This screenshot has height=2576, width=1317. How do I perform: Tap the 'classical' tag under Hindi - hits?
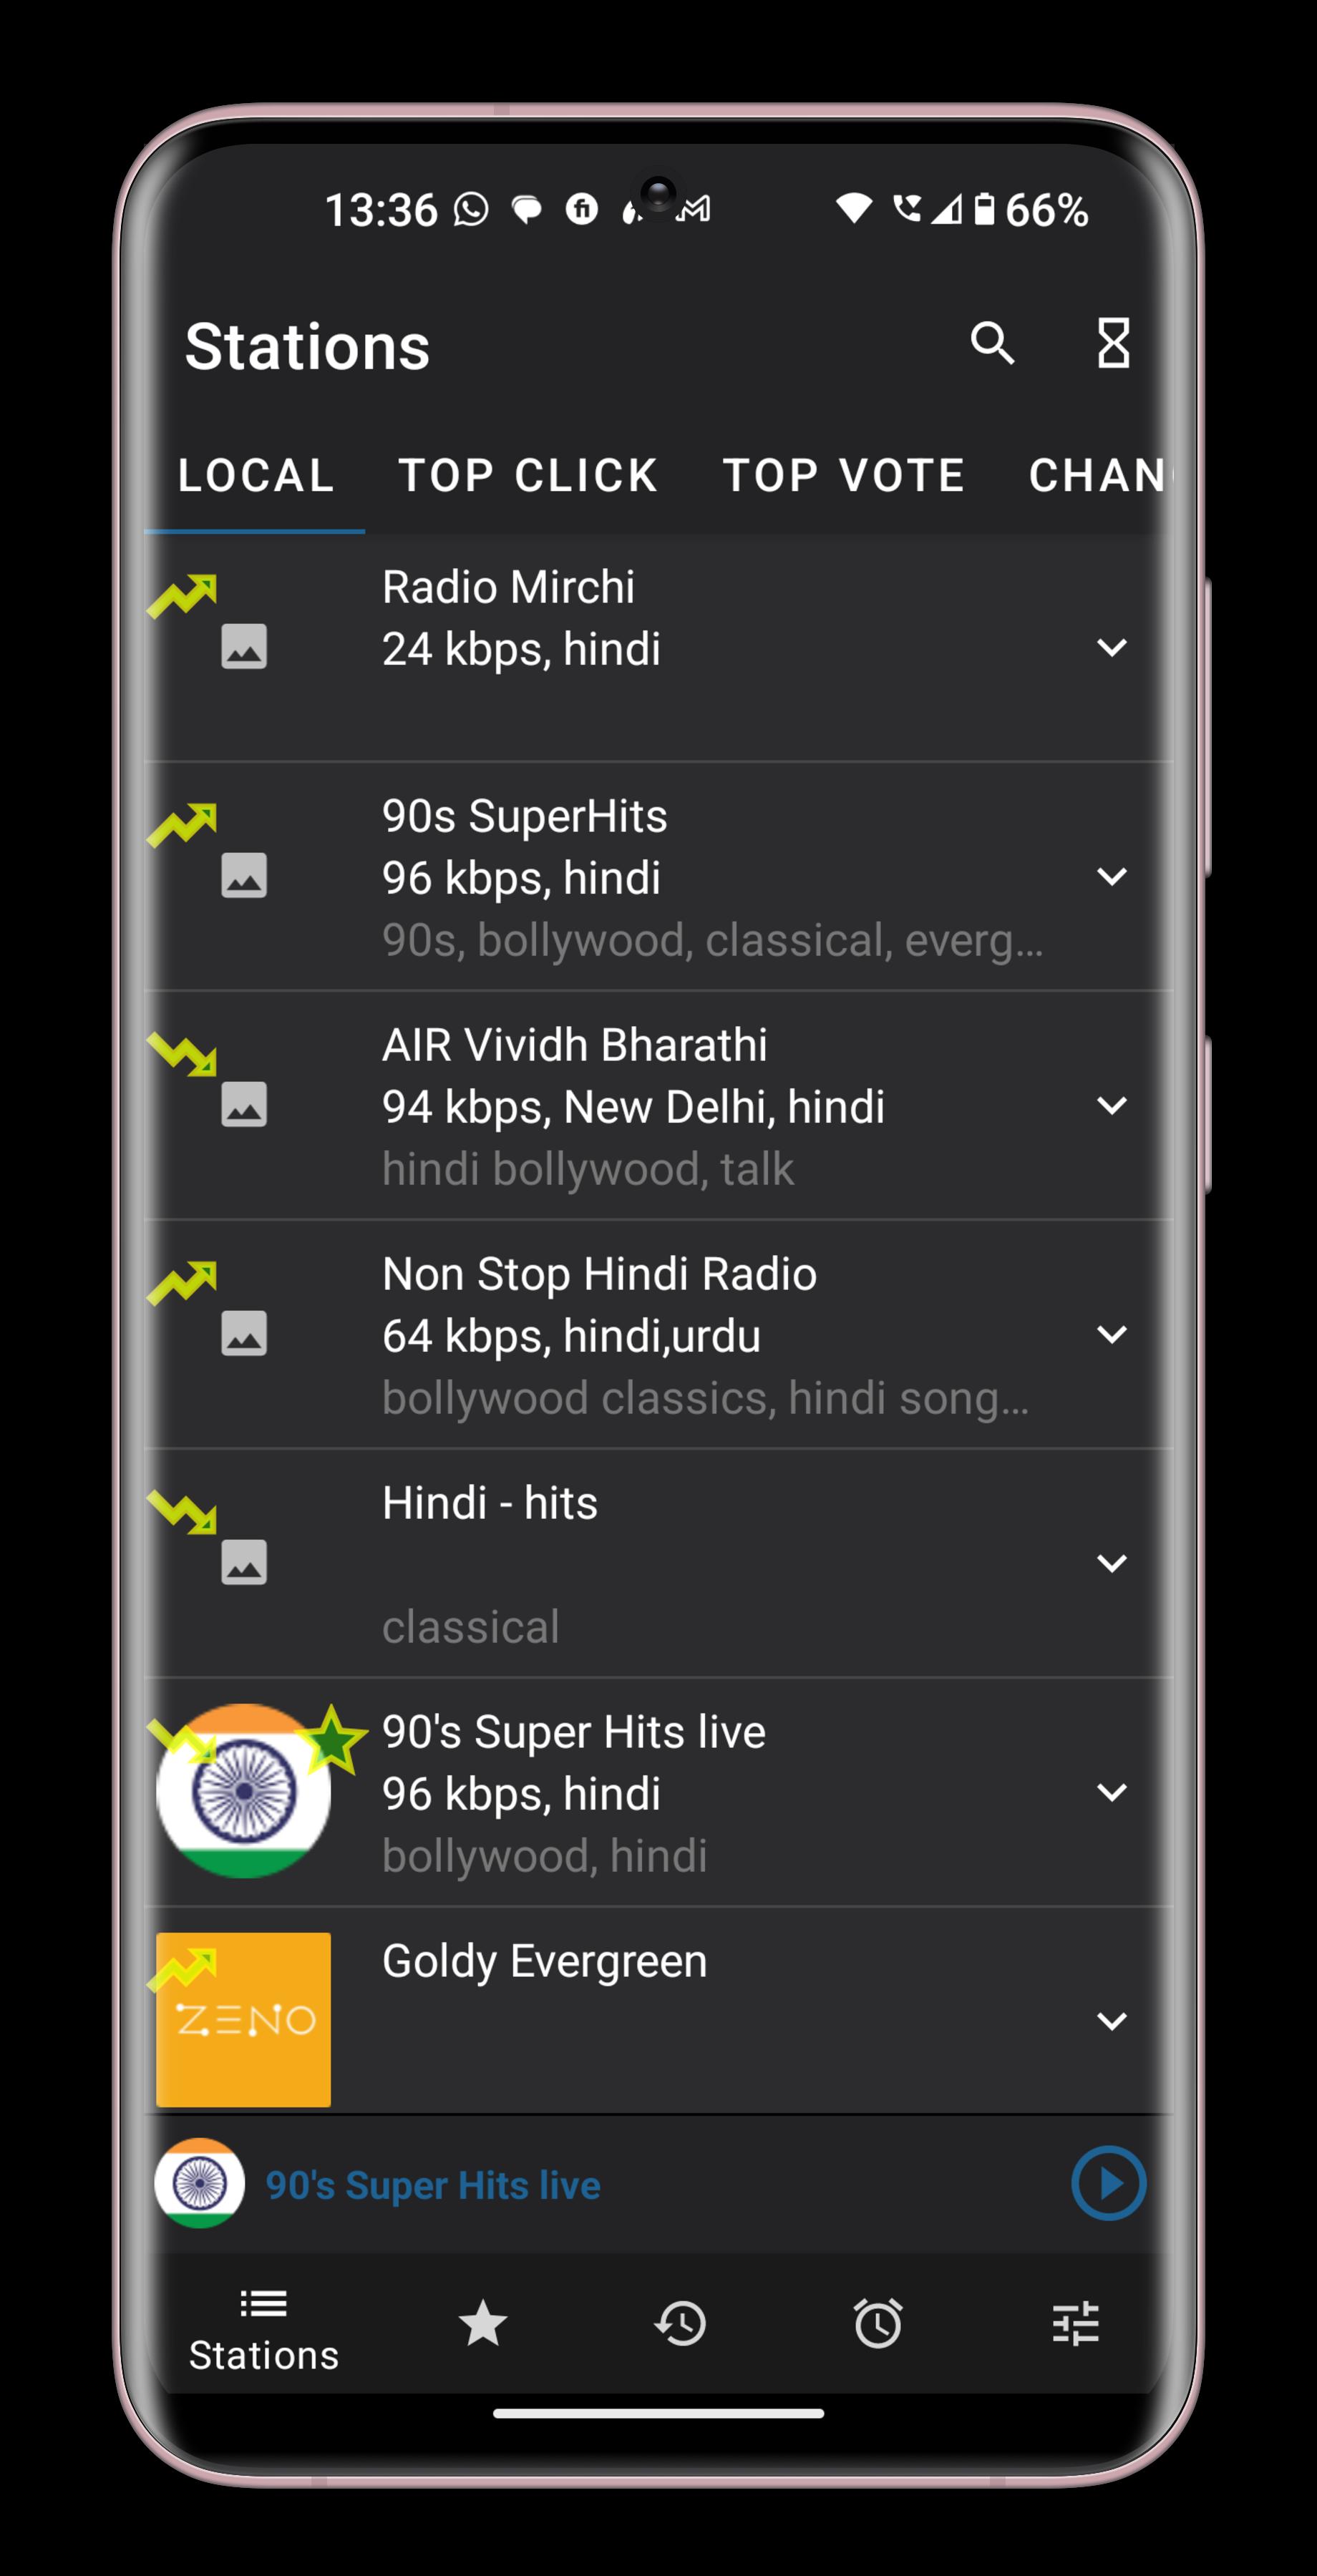tap(470, 1627)
